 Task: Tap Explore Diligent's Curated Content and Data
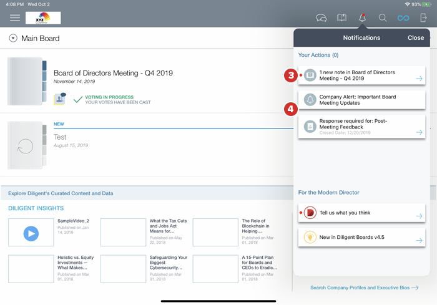61,193
